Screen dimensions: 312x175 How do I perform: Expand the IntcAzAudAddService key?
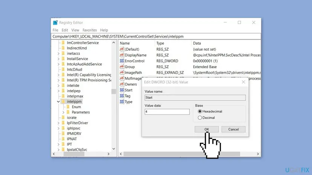(x=58, y=64)
